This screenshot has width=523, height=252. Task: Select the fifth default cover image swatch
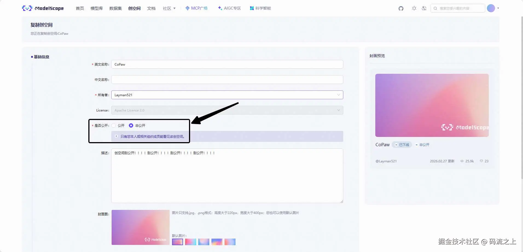pyautogui.click(x=230, y=242)
